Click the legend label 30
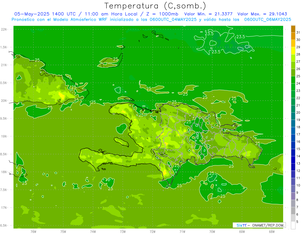305x235 pixels. 298,40
